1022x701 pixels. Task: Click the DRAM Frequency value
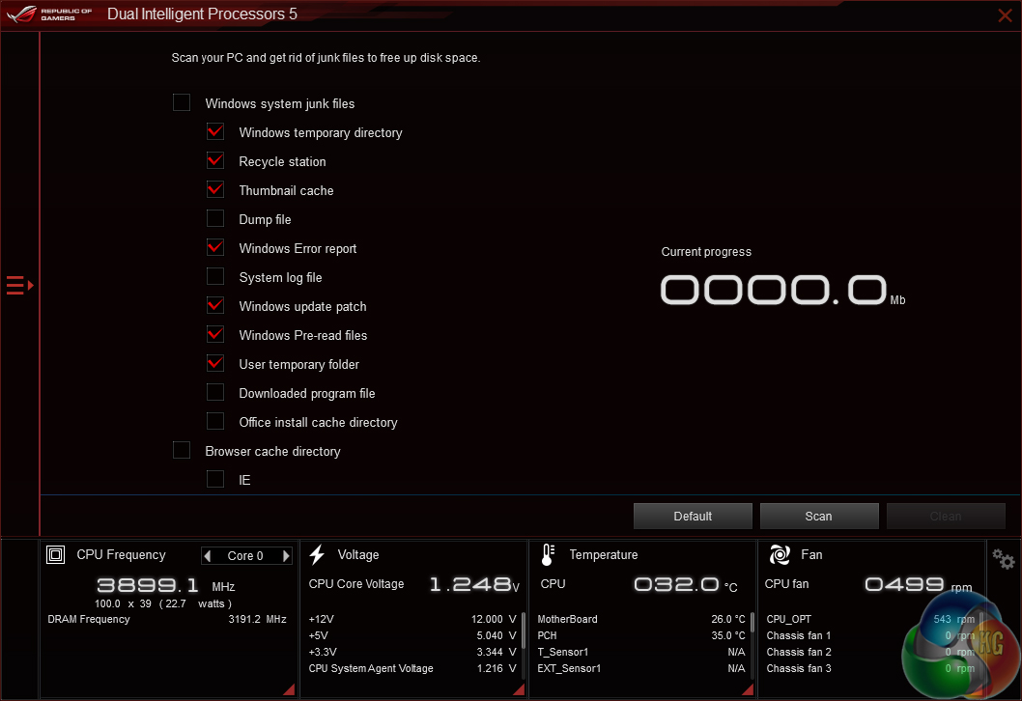(258, 619)
